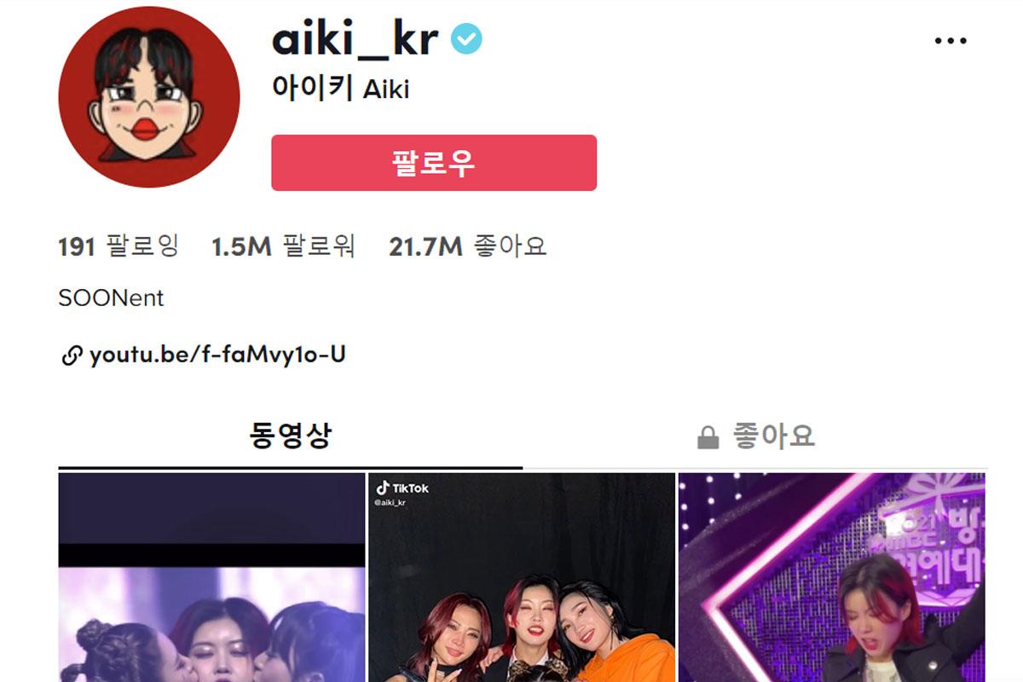The image size is (1023, 682).
Task: Click the chain link icon beside youtu.be URL
Action: pos(72,355)
